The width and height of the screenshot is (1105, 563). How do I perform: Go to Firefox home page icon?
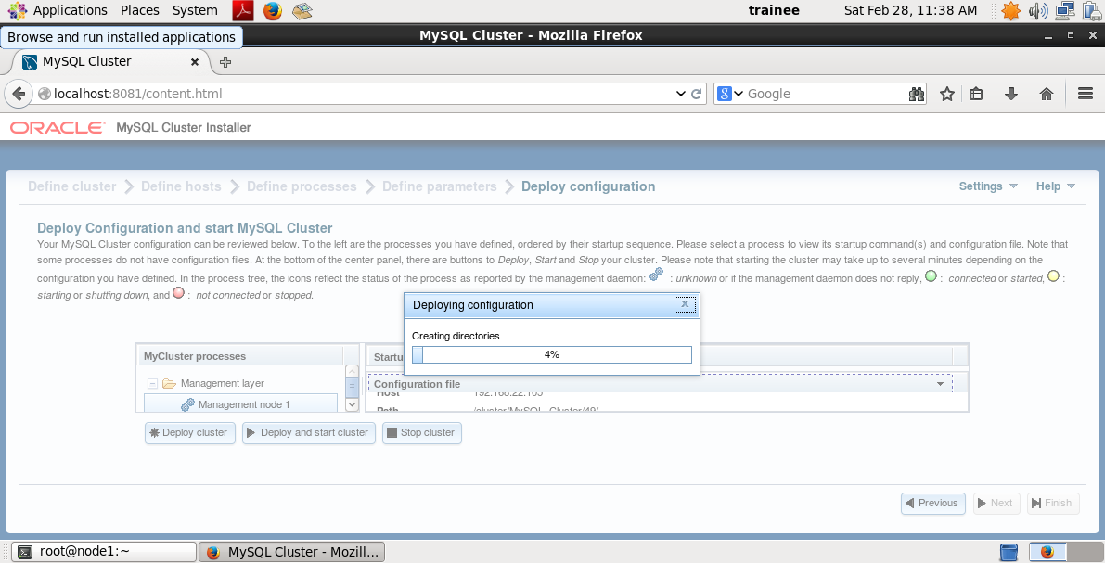click(x=1047, y=94)
